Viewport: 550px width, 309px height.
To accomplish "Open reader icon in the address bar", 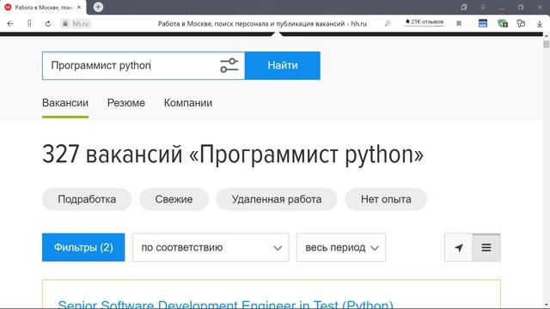I will [x=388, y=23].
